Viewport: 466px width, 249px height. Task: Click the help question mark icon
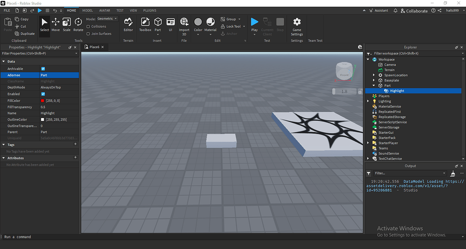(x=433, y=11)
